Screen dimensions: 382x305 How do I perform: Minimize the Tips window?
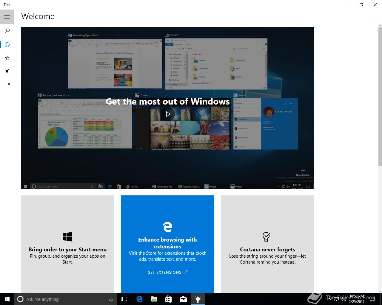point(348,5)
